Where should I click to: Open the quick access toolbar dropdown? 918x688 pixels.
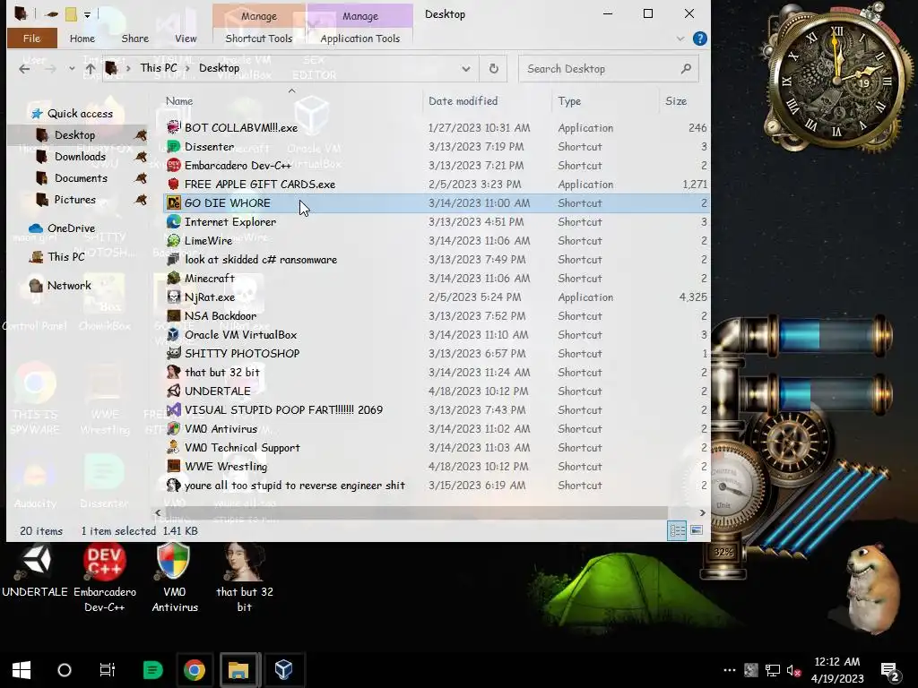click(87, 14)
